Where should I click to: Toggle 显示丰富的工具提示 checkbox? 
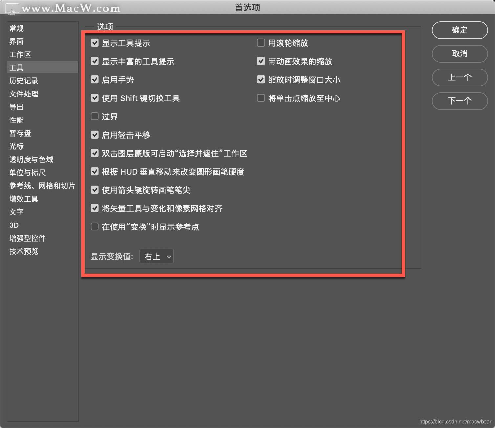click(x=95, y=61)
